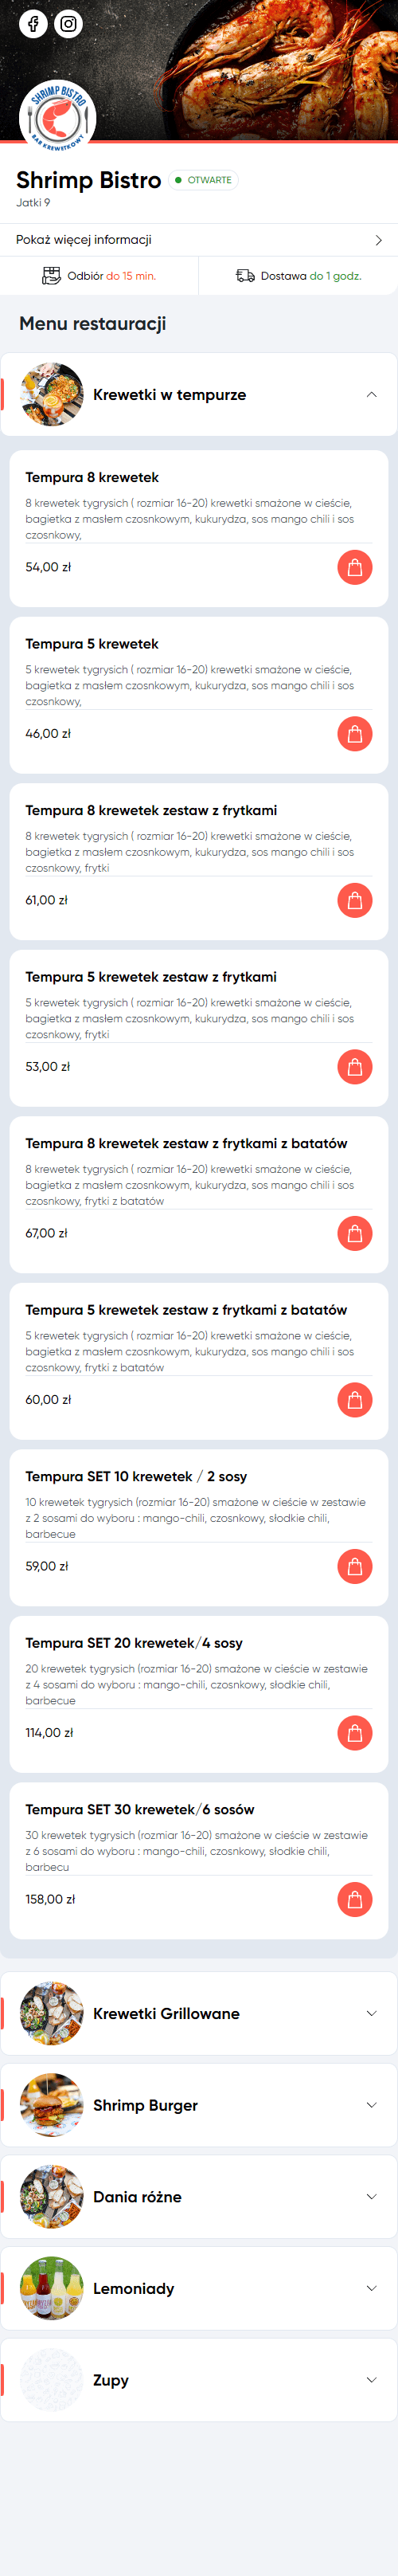The image size is (398, 2576).
Task: Add the 60,00 zł batatów set to cart
Action: click(354, 1400)
